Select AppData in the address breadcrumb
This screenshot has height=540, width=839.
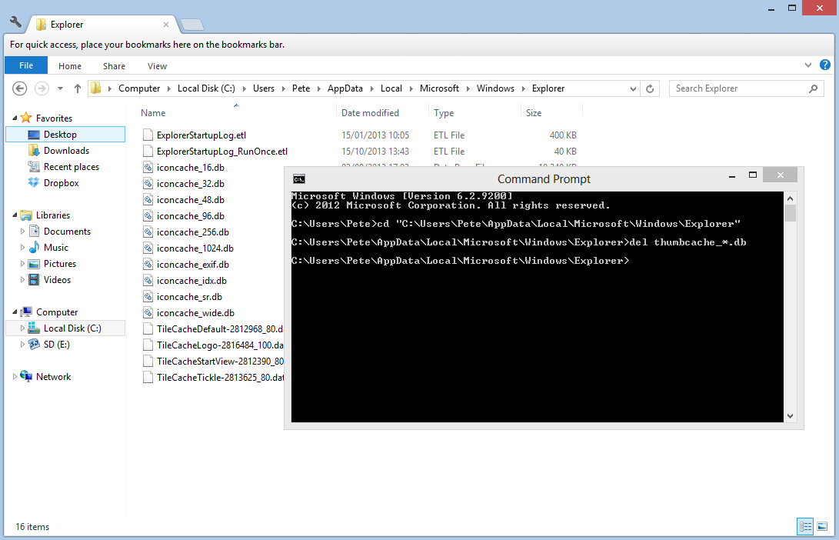(x=345, y=88)
